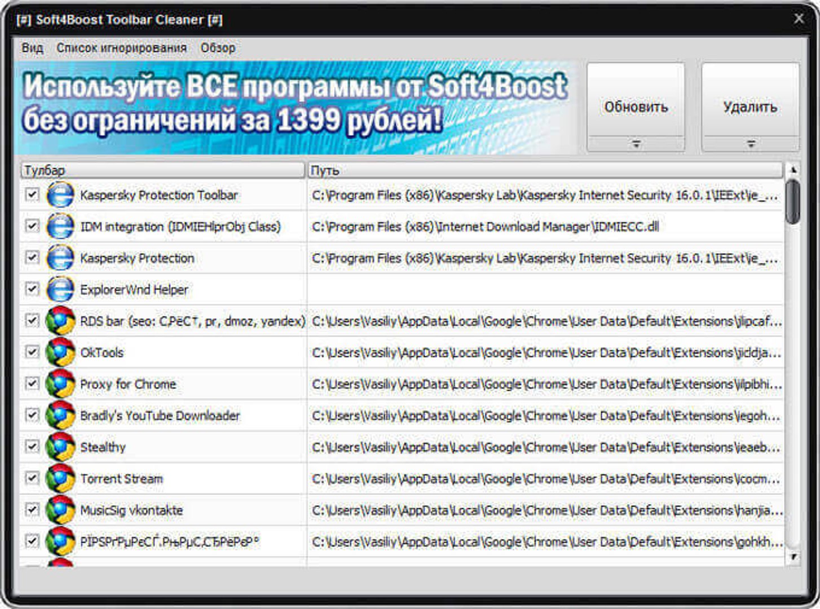Select the Chrome icon for Proxy for Chrome
This screenshot has width=820, height=609.
click(60, 385)
